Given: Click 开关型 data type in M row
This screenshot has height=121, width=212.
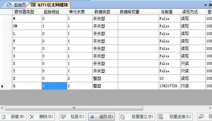Looking at the screenshot, I should click(105, 19).
